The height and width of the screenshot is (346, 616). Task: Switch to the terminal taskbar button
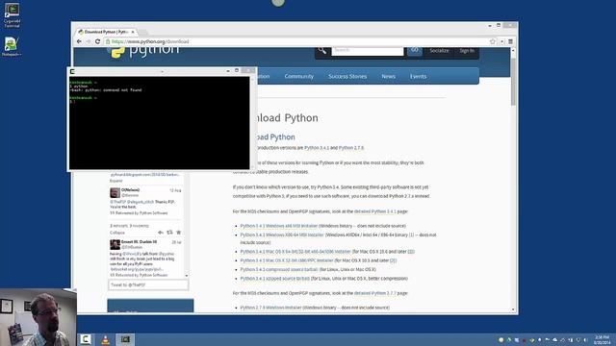point(125,339)
